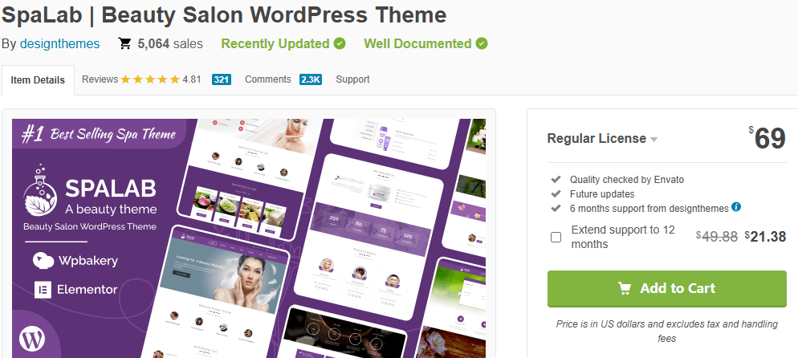Click the SpaLab Beauty Salon WordPress Theme title
Viewport: 798px width, 358px height.
[x=224, y=15]
